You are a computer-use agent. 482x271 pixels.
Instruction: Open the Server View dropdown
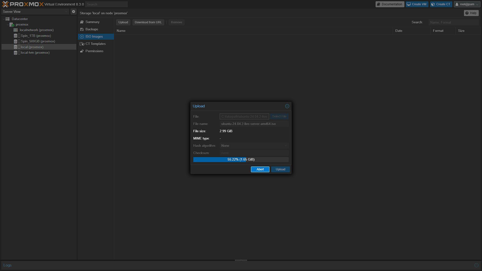[35, 12]
